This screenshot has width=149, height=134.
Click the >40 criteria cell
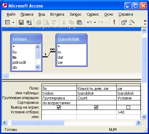pyautogui.click(x=128, y=112)
